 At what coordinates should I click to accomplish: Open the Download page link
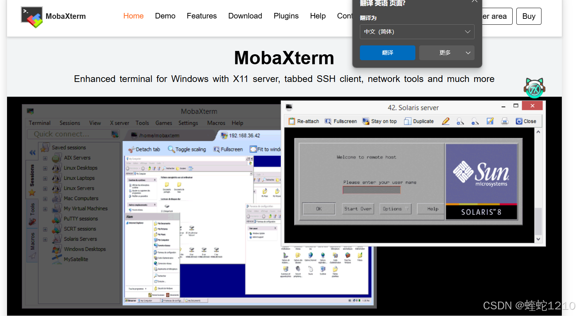[245, 16]
